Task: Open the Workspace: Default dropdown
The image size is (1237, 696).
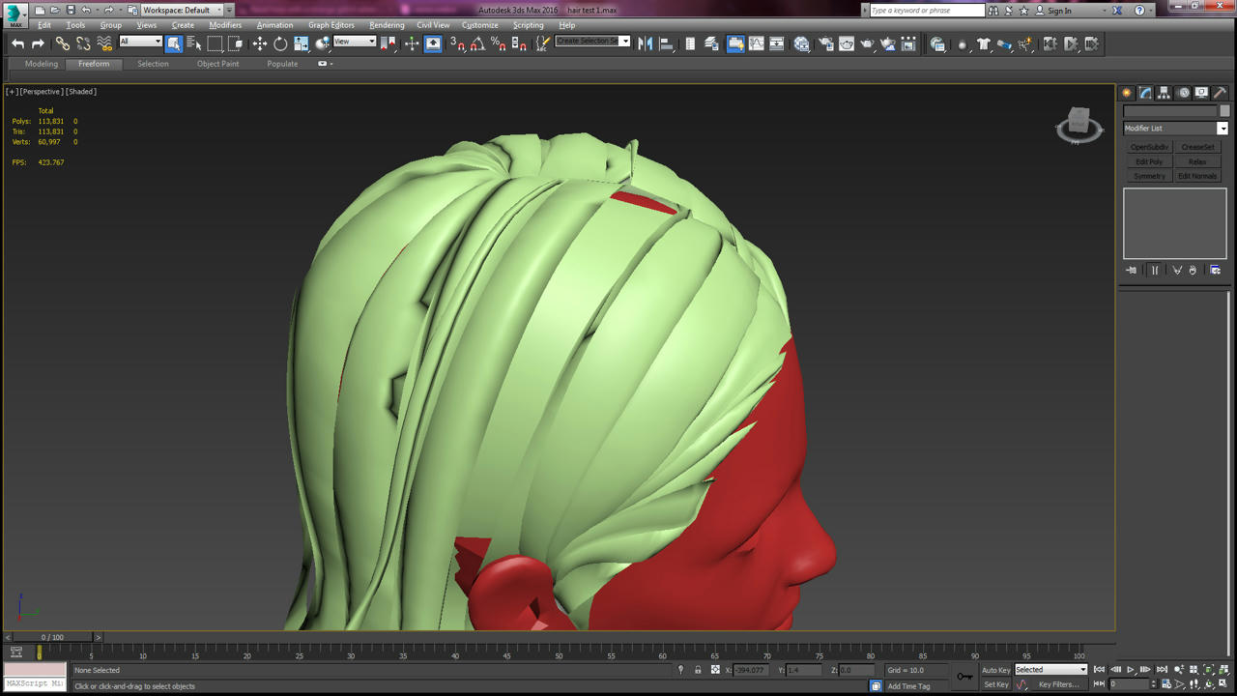Action: (184, 10)
